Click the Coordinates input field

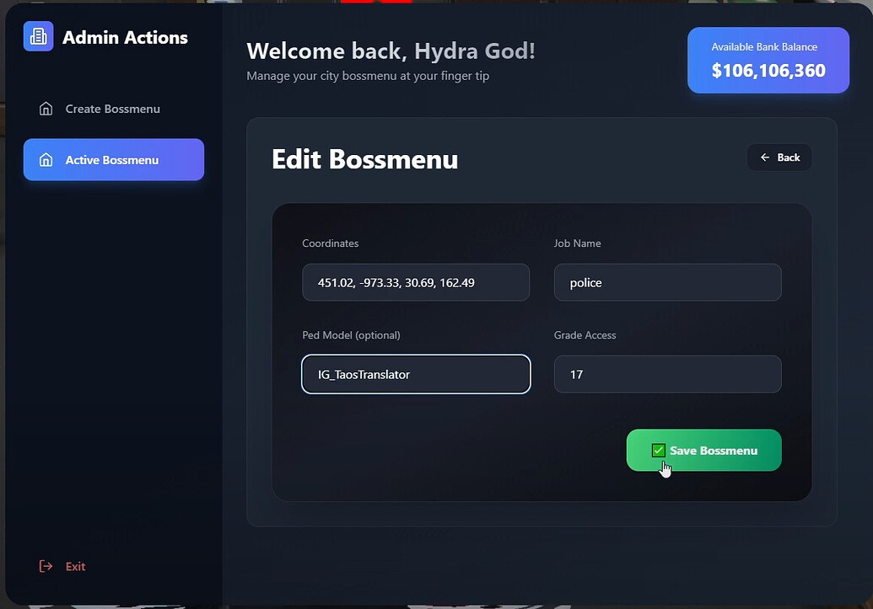tap(415, 282)
